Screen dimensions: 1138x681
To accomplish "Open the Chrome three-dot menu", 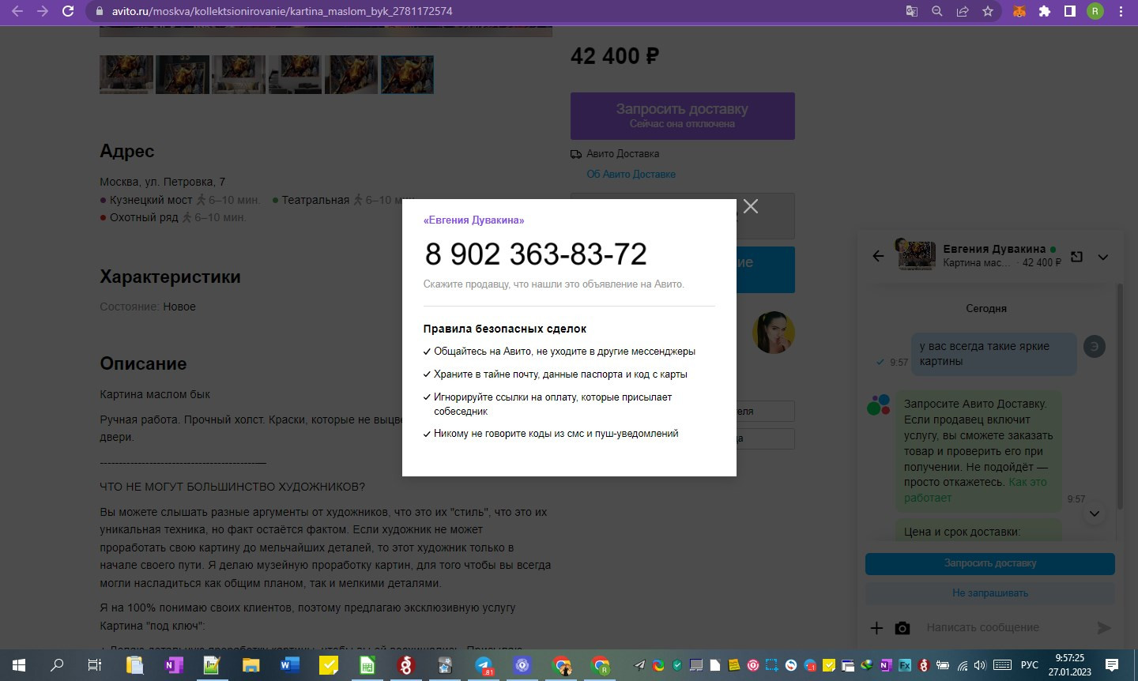I will point(1121,11).
